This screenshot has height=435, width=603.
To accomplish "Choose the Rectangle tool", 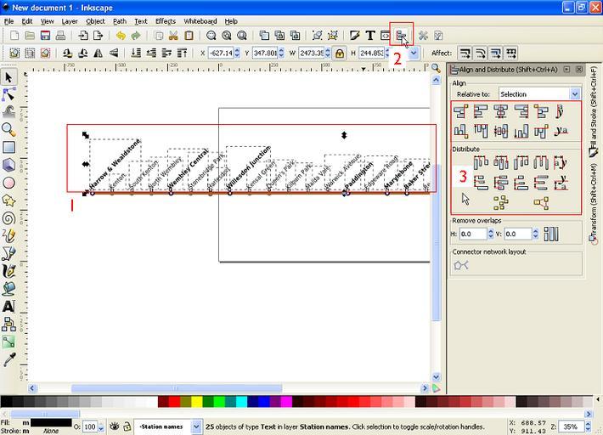I will point(8,147).
